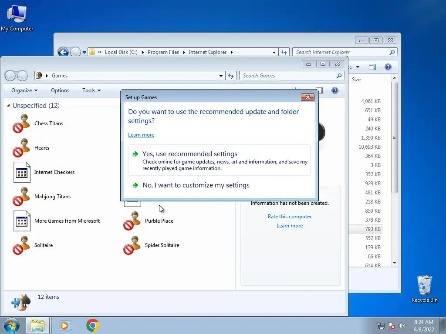This screenshot has height=334, width=446.
Task: Open the Solitaire game icon
Action: click(x=21, y=245)
